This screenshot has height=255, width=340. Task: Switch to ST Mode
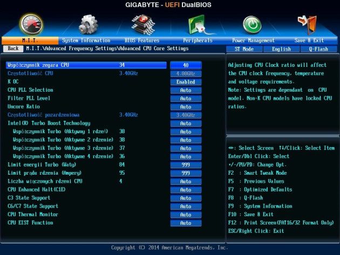[244, 49]
